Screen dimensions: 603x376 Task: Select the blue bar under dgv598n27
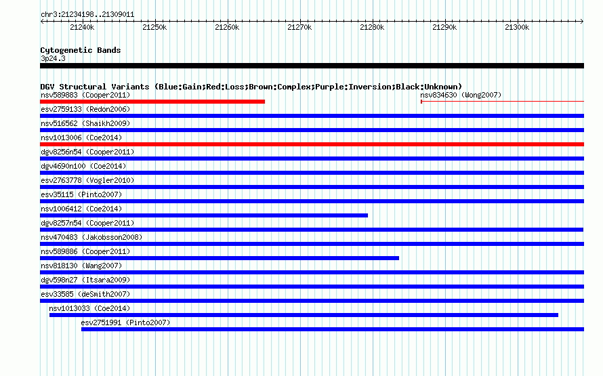click(x=312, y=287)
